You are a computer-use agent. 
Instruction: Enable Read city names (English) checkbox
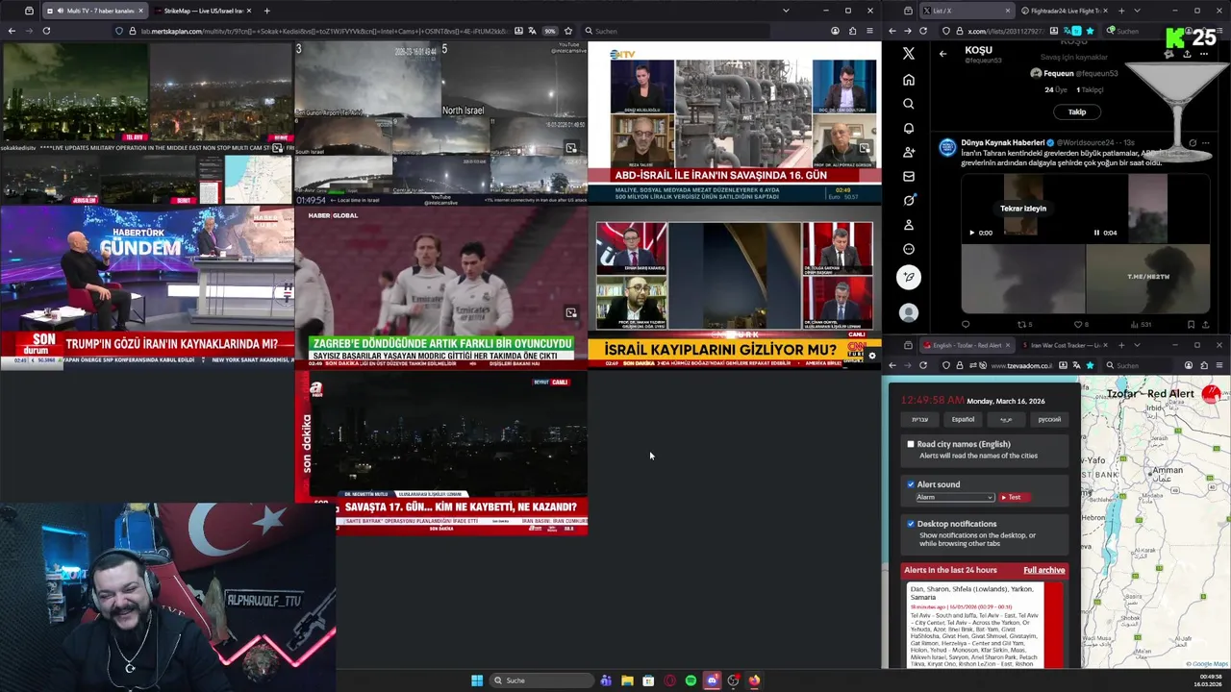(911, 444)
